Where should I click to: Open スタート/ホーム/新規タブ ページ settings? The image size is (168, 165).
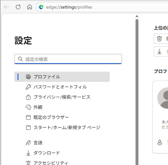[62, 127]
